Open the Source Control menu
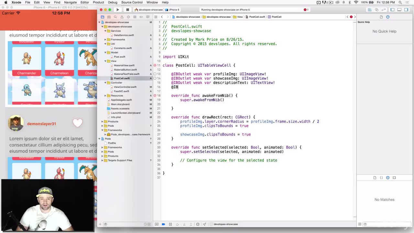The height and width of the screenshot is (233, 414). (132, 2)
